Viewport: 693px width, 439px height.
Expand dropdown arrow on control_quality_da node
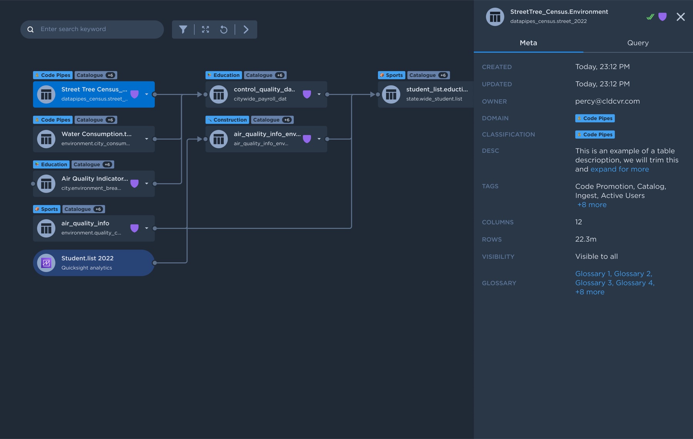(x=319, y=94)
